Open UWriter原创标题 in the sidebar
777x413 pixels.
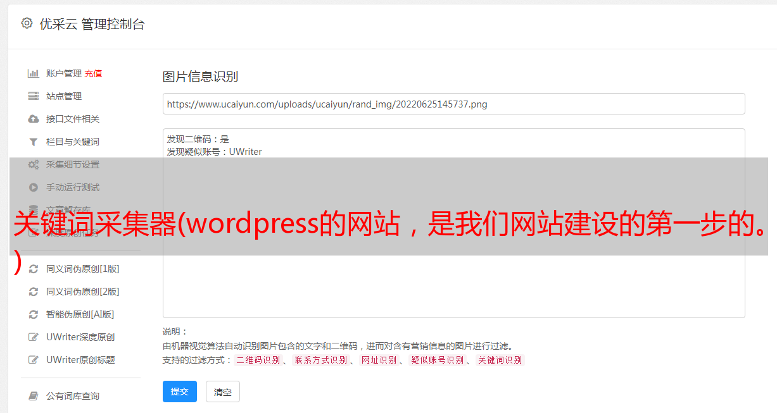[80, 360]
